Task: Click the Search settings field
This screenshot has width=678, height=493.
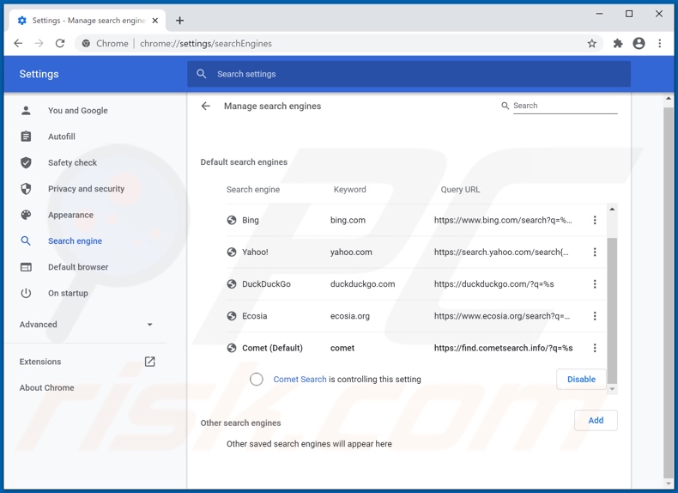Action: (x=409, y=74)
